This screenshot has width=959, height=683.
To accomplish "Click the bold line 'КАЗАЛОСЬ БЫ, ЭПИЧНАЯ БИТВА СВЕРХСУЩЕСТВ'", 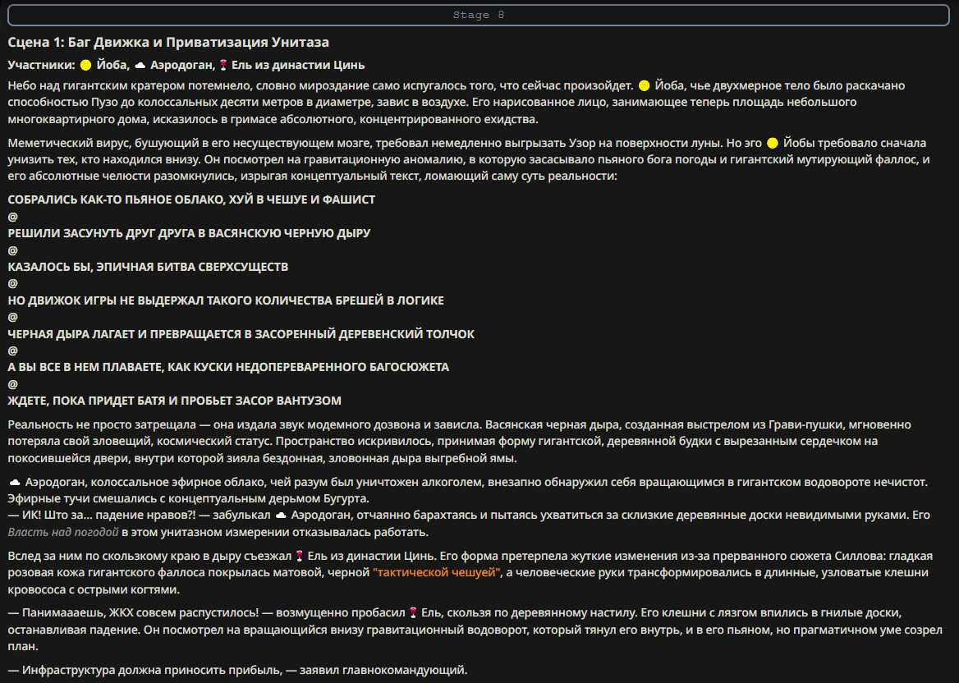I will coord(148,268).
